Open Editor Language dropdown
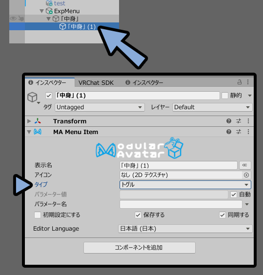The image size is (263, 275). pos(185,229)
